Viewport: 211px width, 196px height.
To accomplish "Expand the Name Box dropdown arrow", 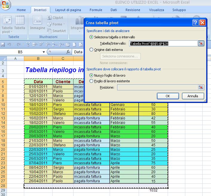I will point(44,52).
